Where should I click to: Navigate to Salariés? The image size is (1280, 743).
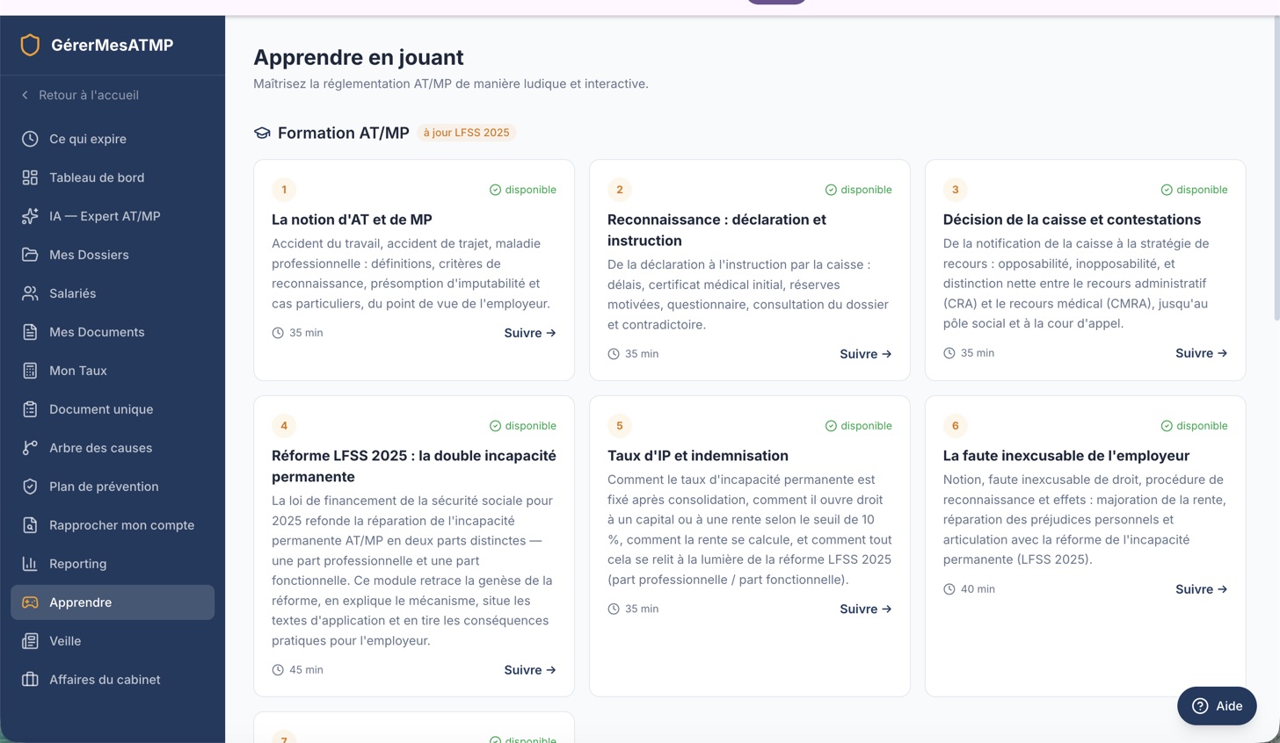point(113,293)
